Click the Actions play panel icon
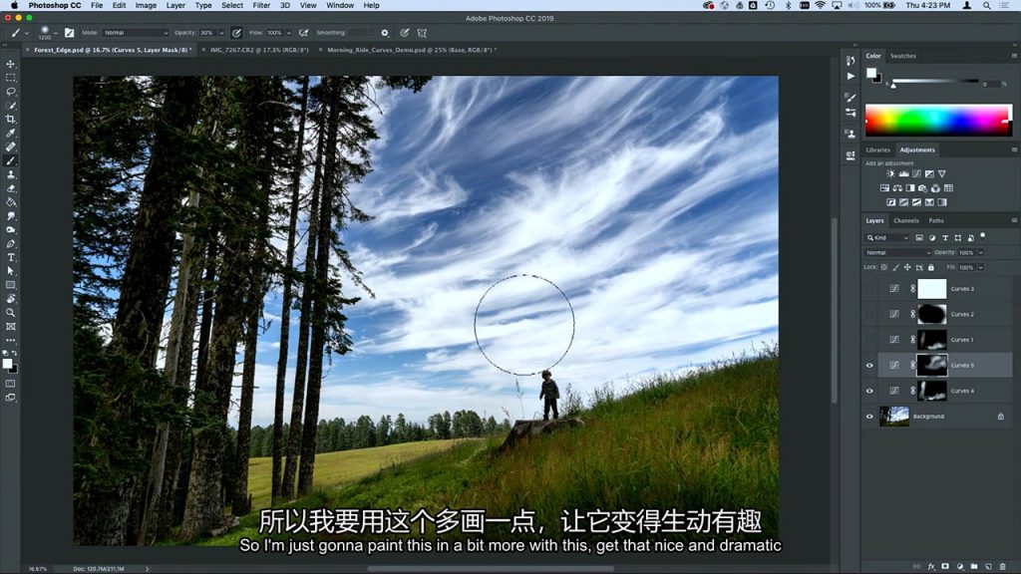Viewport: 1021px width, 574px height. pos(851,76)
